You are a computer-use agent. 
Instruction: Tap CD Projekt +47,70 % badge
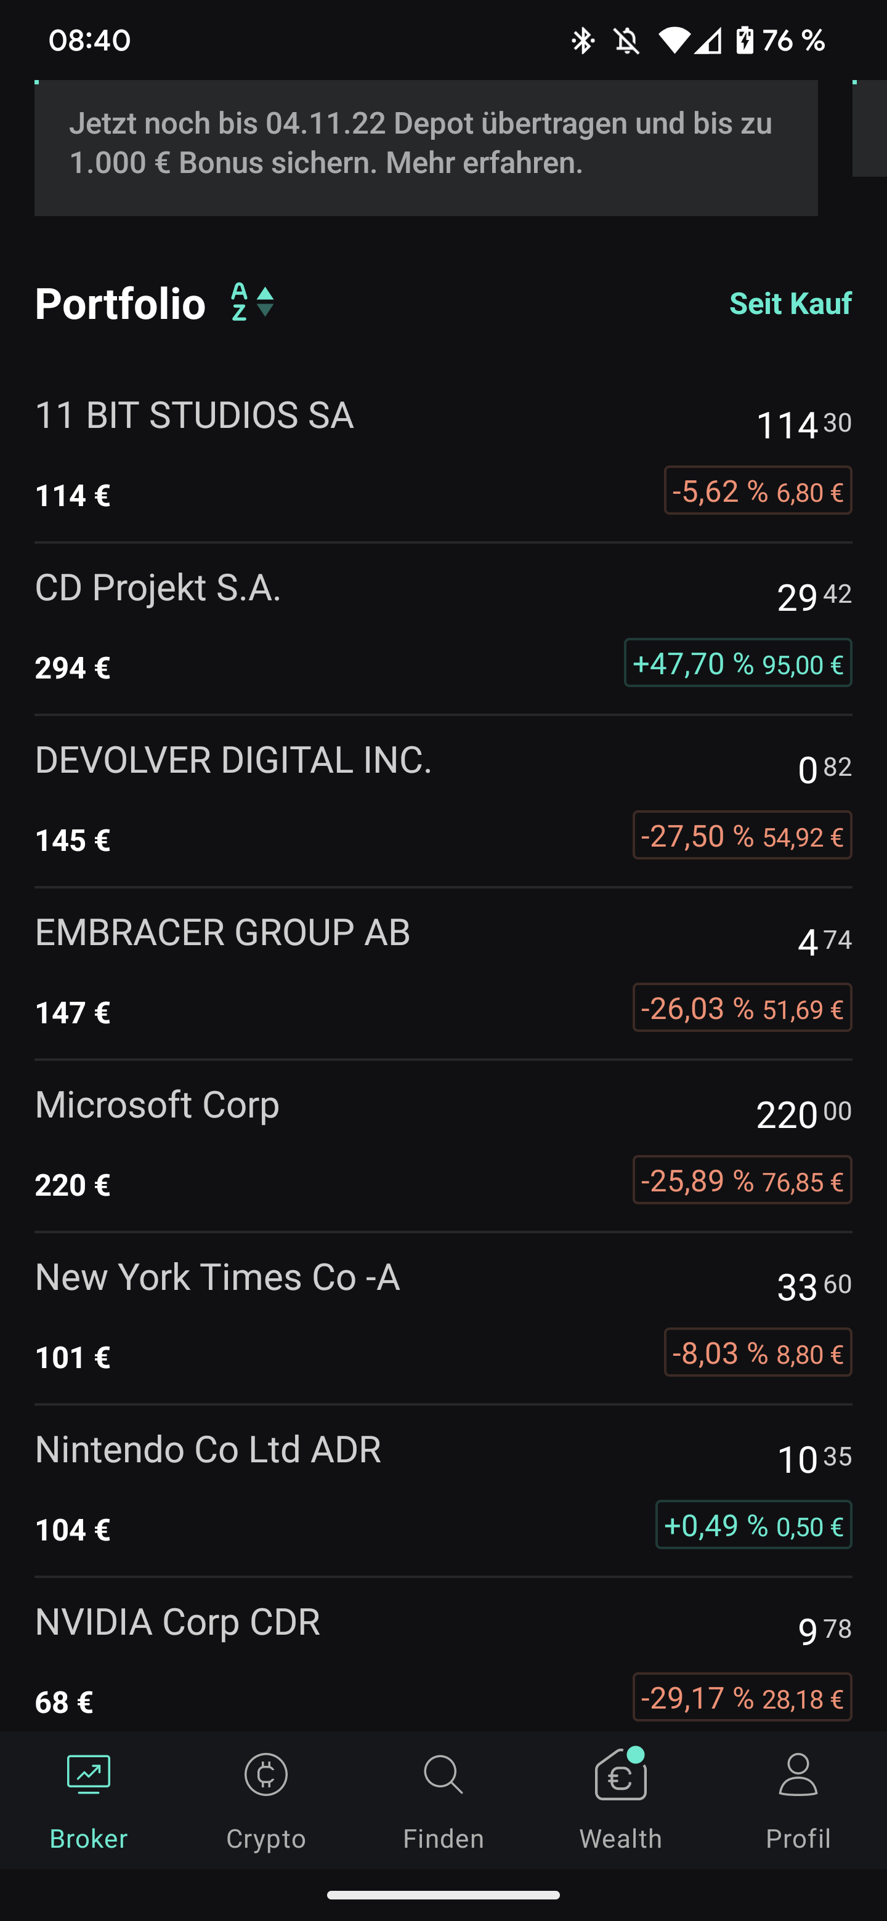737,663
